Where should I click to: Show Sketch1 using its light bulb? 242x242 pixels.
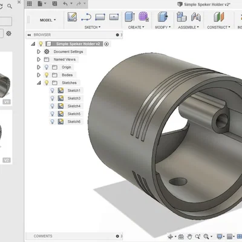coord(52,91)
